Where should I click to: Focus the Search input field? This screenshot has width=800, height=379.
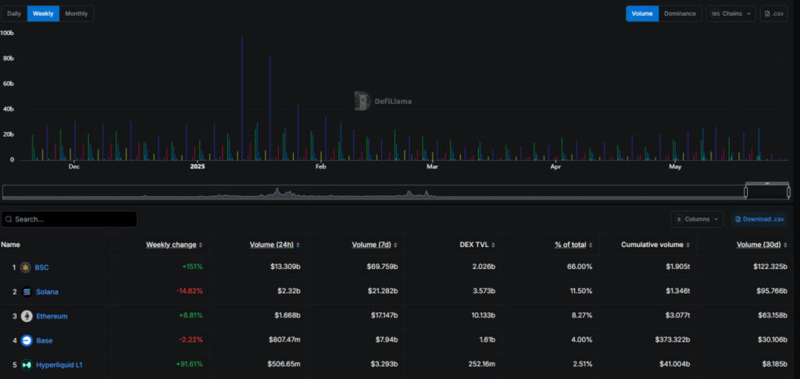pos(69,220)
